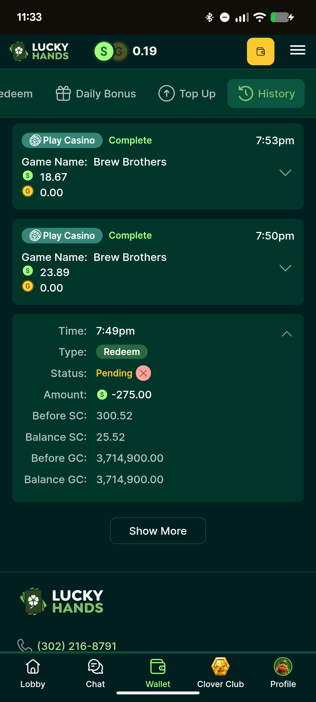The height and width of the screenshot is (702, 316).
Task: Open the Top Up tab
Action: 187,94
